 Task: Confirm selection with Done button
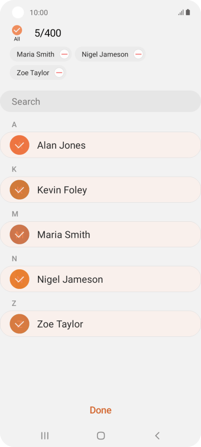[100, 410]
